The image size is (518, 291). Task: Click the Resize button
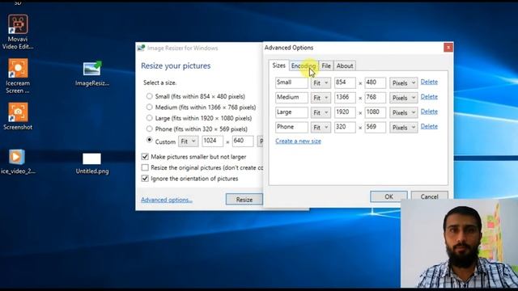(x=244, y=200)
